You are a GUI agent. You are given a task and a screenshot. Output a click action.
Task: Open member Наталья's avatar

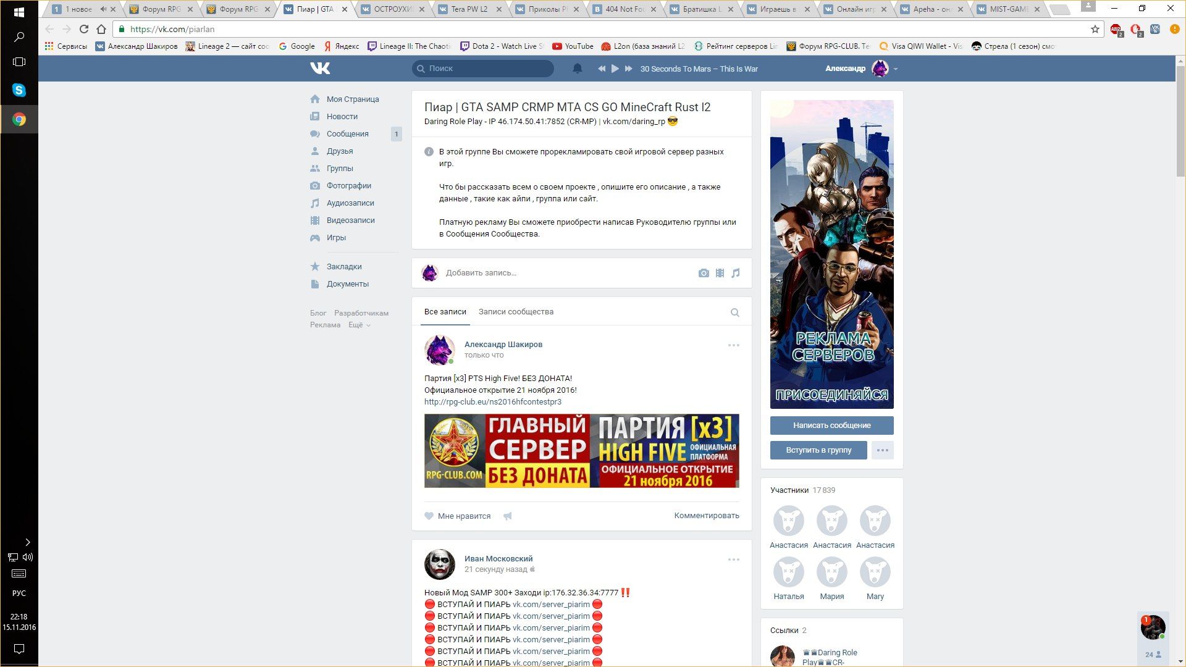click(x=788, y=572)
